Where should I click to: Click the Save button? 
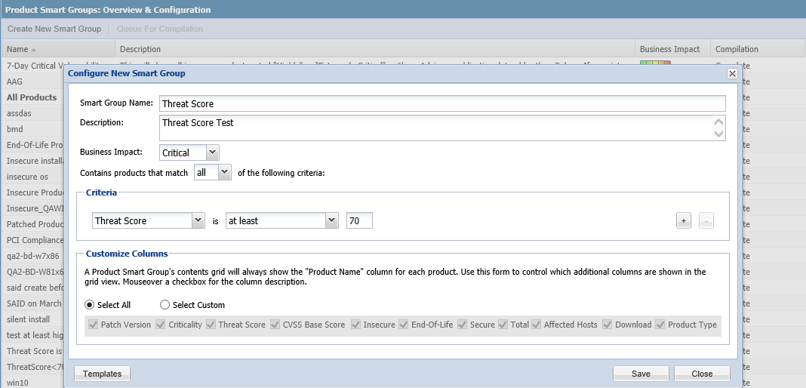pos(641,374)
